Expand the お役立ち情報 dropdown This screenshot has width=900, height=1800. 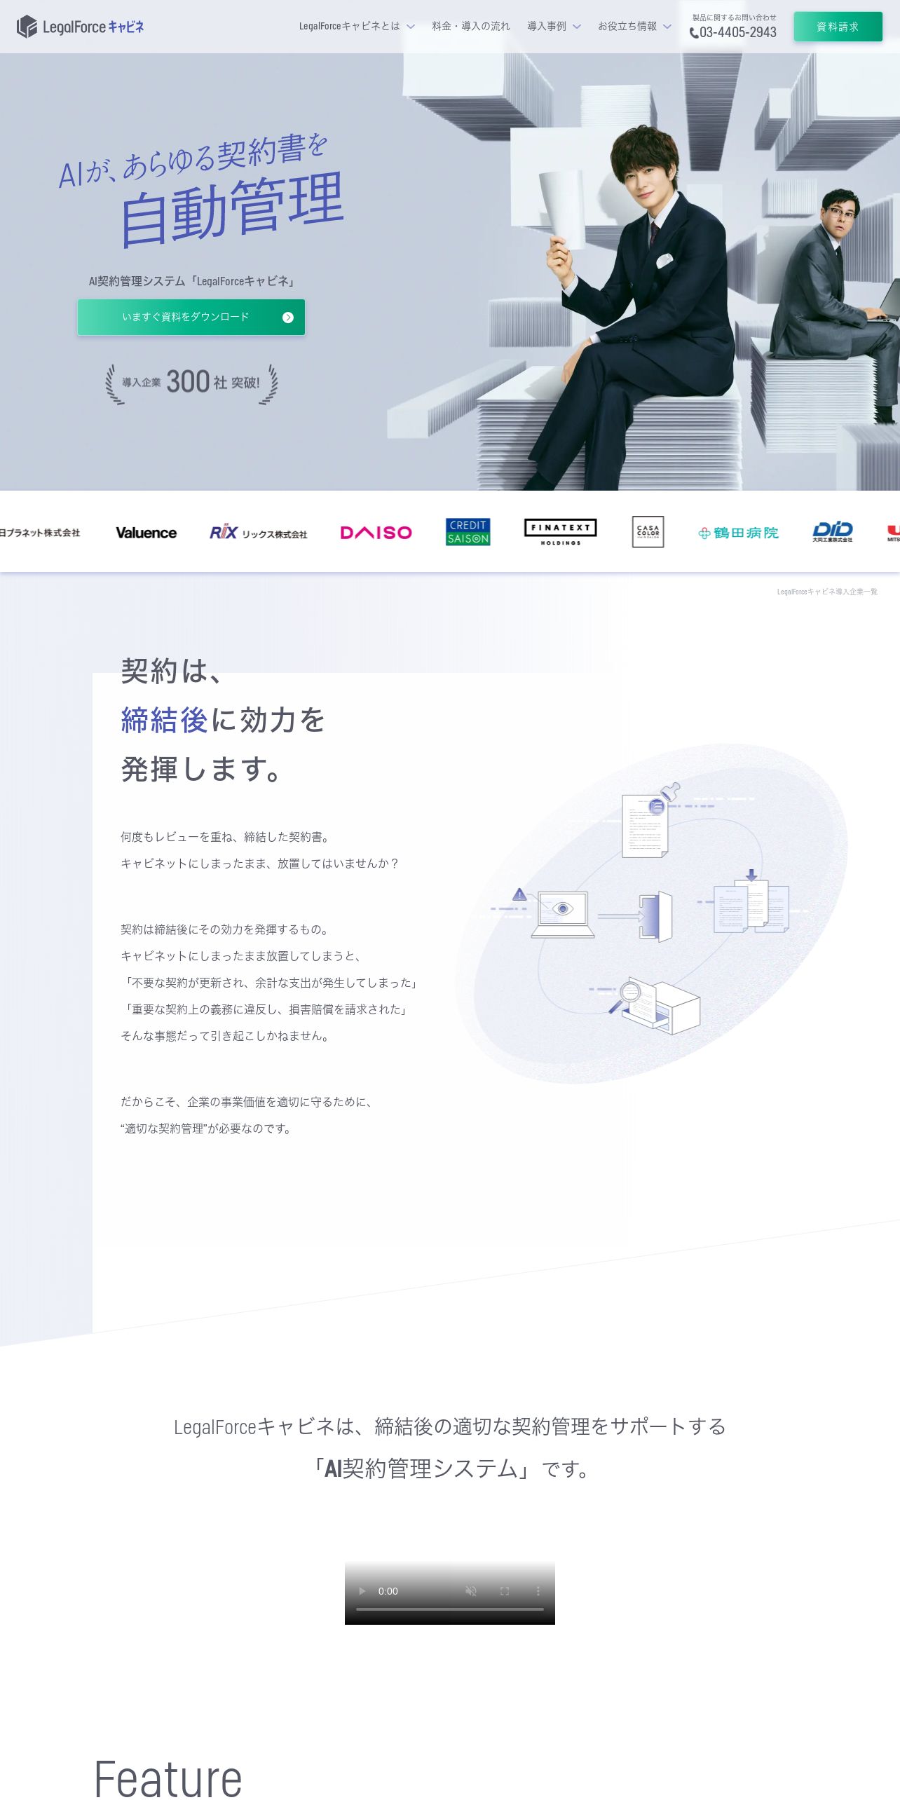(x=634, y=27)
